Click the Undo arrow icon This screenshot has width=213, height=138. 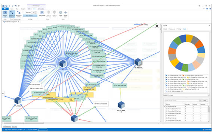pyautogui.click(x=15, y=6)
